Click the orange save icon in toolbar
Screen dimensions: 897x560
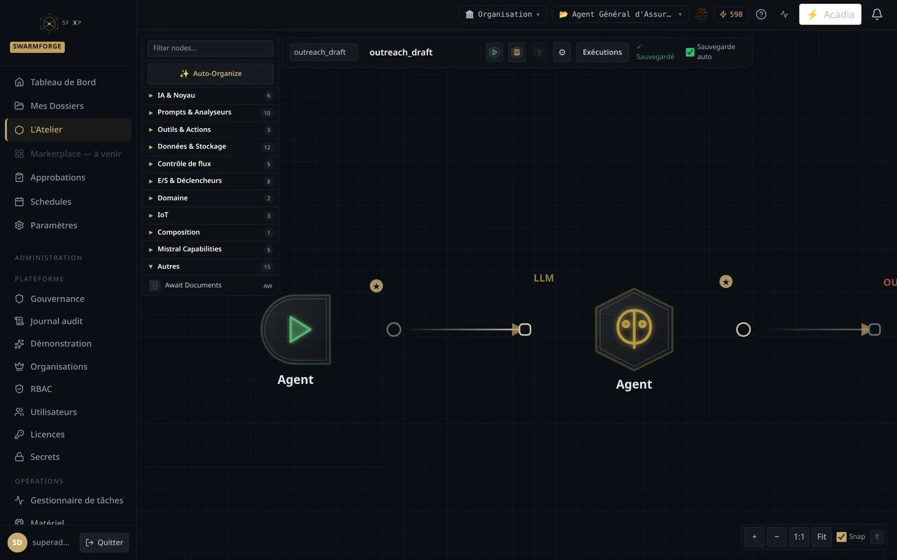click(x=517, y=52)
